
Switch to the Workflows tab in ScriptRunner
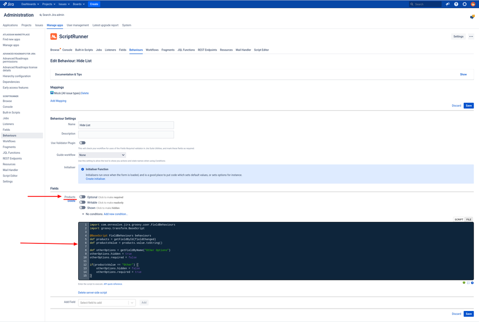[x=153, y=49]
